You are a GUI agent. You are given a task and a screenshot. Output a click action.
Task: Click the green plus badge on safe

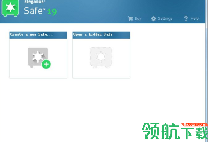point(46,64)
